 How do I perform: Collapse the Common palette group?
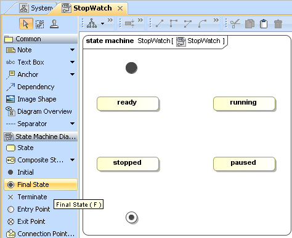click(x=41, y=39)
